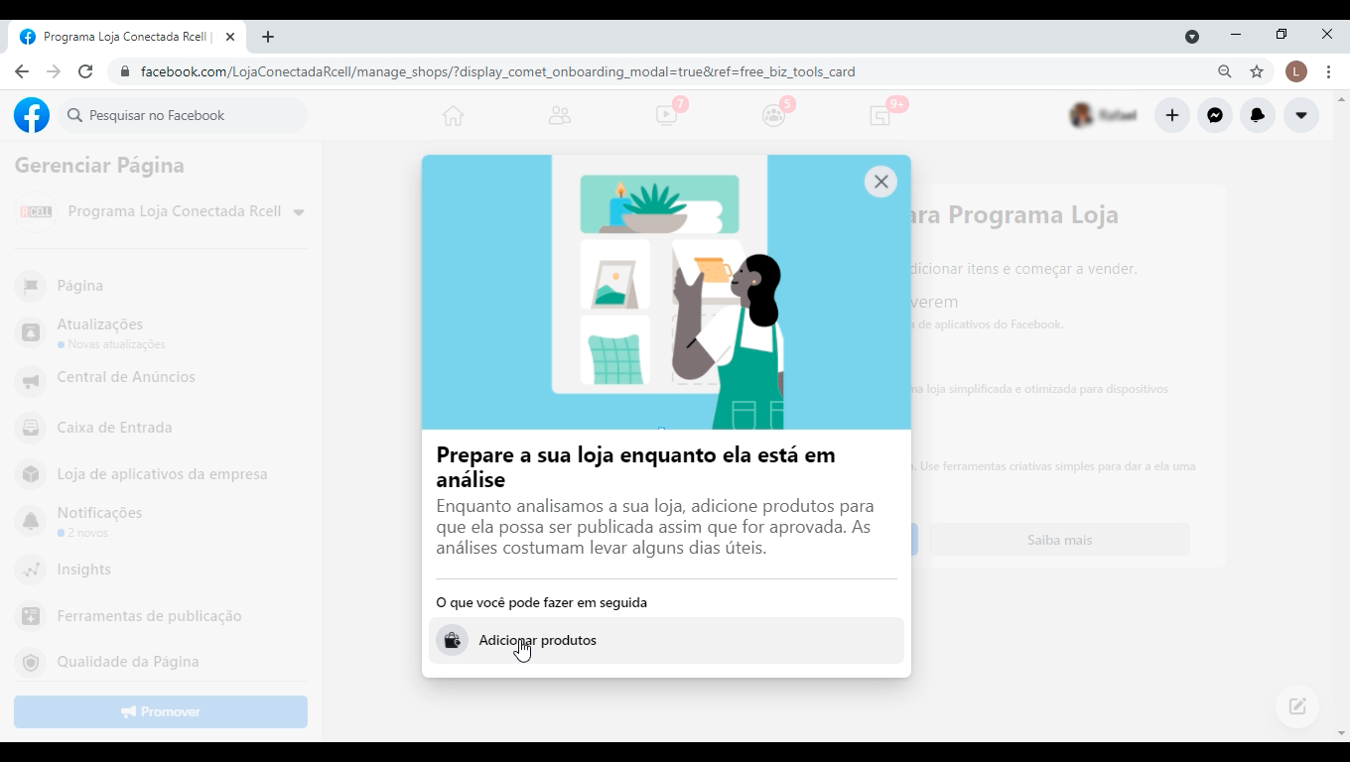Go to the Facebook Home feed icon
This screenshot has height=762, width=1350.
(453, 115)
